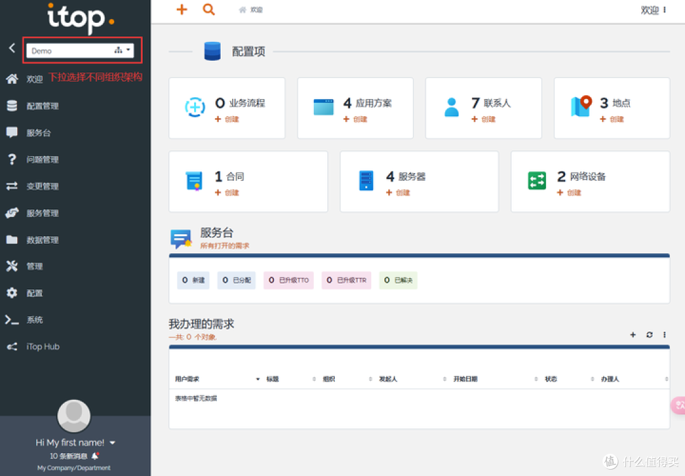Click the 地点 map pin icon
685x476 pixels.
(581, 106)
